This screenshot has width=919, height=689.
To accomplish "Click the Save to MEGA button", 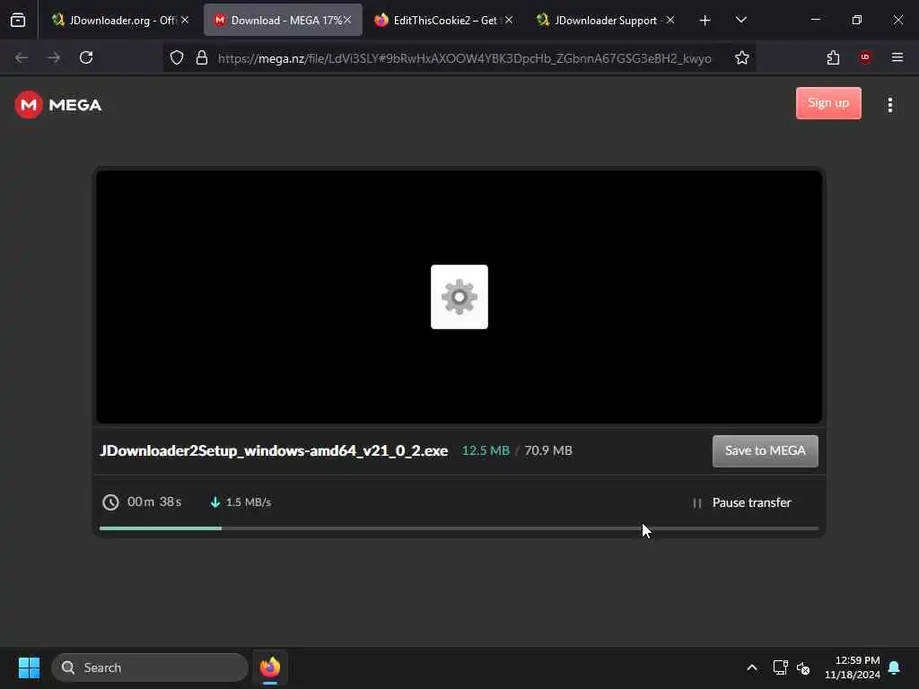I will point(765,451).
